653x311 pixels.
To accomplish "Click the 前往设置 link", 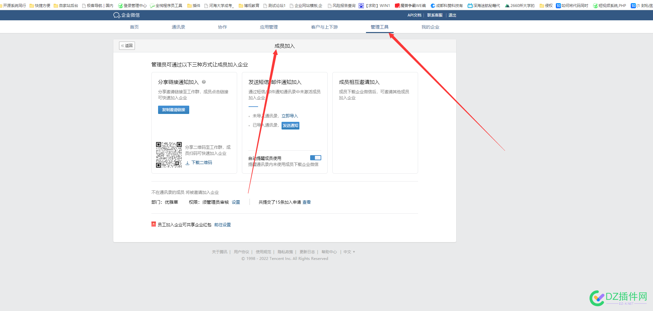I will (223, 225).
